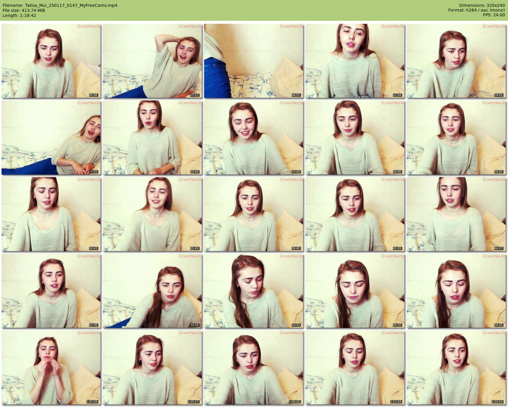This screenshot has width=508, height=407.
Task: Open the thumbnail stamped 38:40
Action: point(254,214)
